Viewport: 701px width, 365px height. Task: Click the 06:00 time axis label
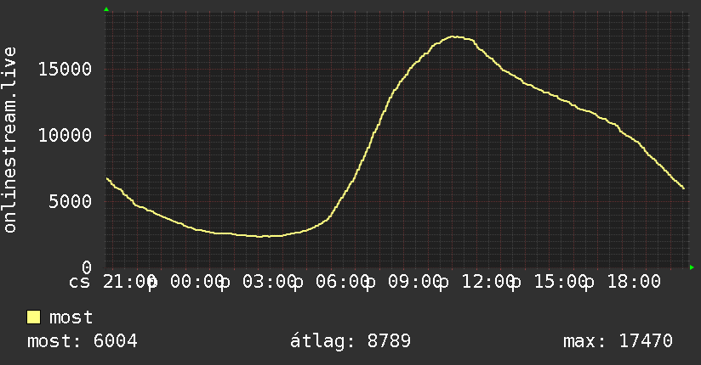[343, 282]
